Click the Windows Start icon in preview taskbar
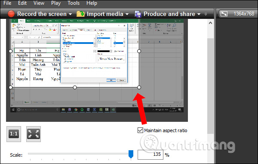This screenshot has width=258, height=164. coord(13,110)
